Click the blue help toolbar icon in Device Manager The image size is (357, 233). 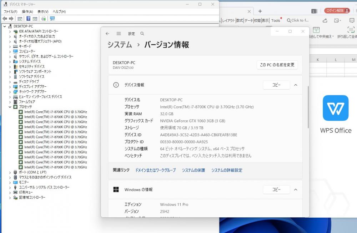click(29, 19)
